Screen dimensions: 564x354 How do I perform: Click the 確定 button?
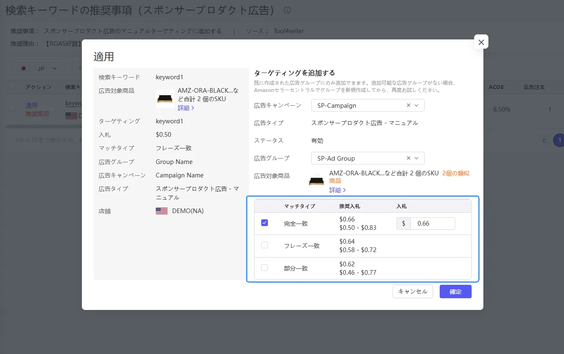[456, 292]
